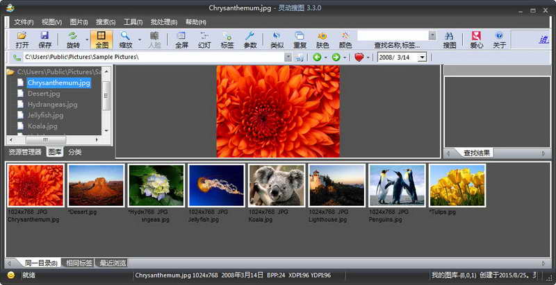Select the Penguins thumbnail

[398, 186]
